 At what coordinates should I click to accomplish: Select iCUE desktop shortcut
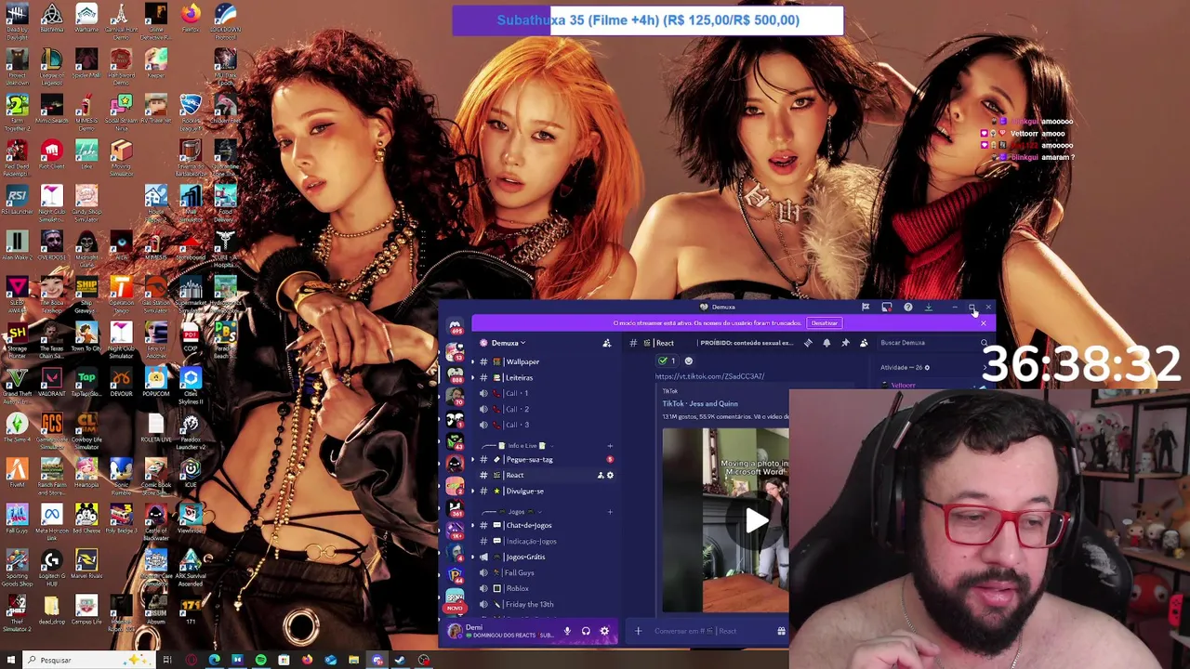191,474
